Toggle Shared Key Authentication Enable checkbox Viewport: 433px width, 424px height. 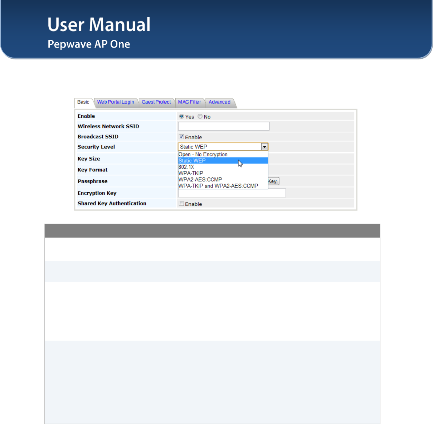(181, 204)
